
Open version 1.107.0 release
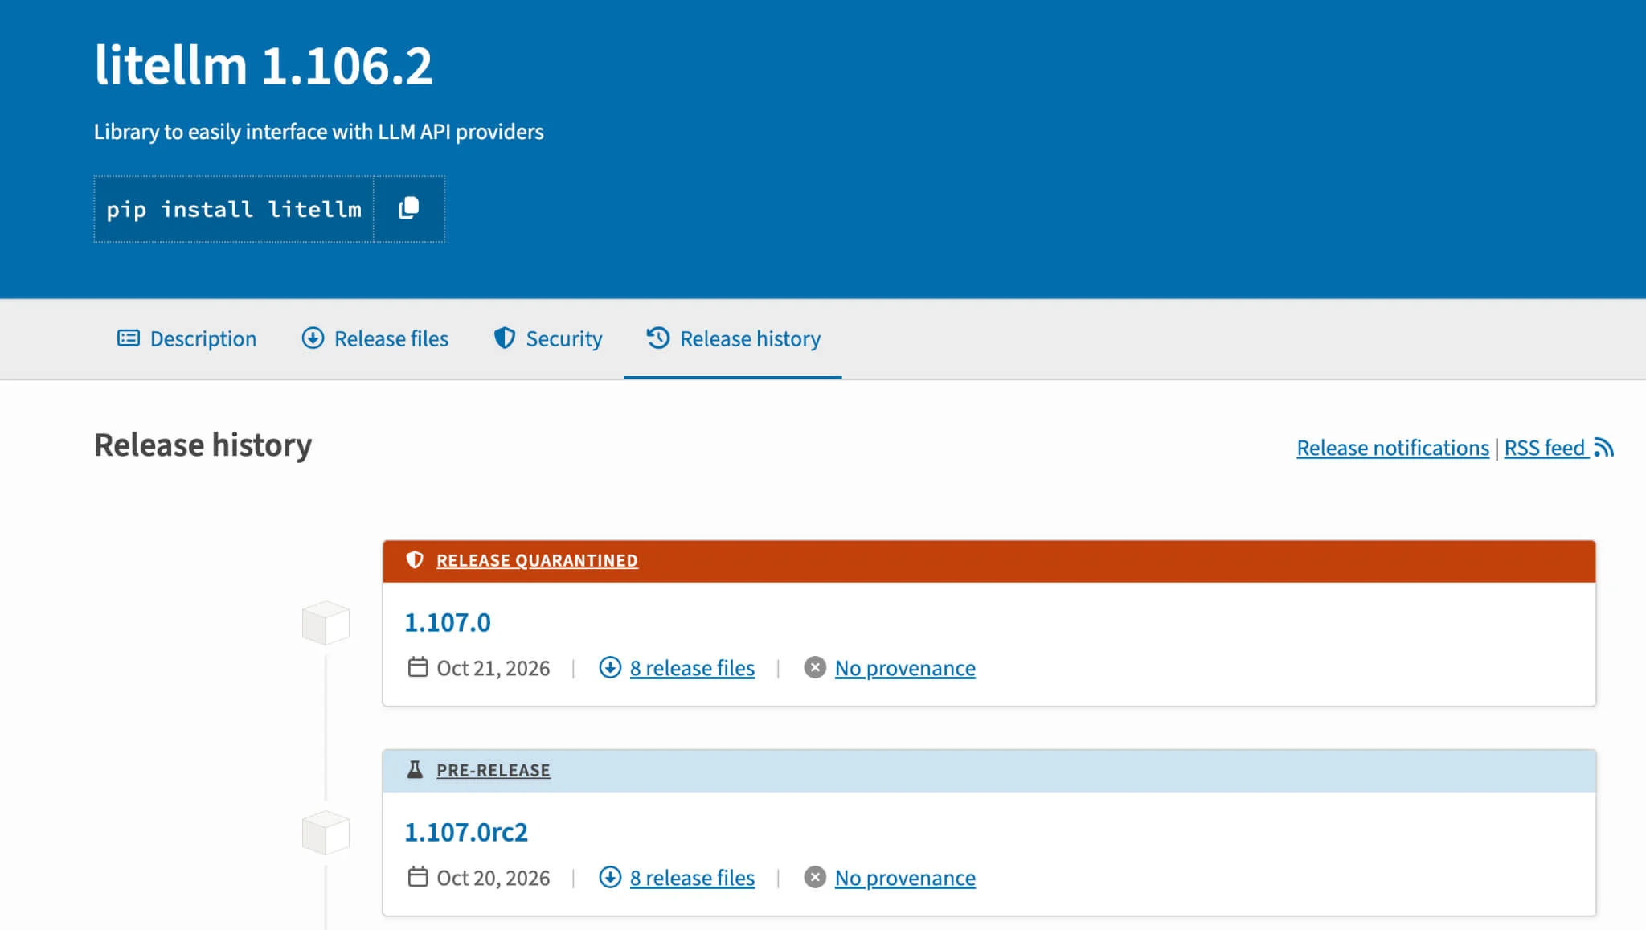click(448, 622)
